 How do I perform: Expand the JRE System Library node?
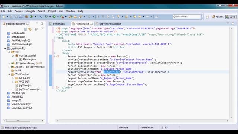click(x=9, y=63)
